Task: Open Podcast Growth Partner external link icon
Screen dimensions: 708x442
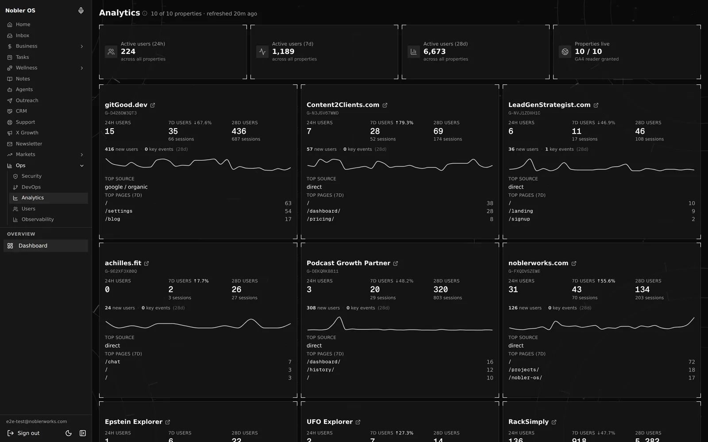Action: click(396, 263)
